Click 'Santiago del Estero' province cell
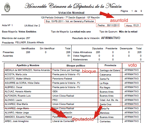The height and width of the screenshot is (123, 146). (110, 70)
